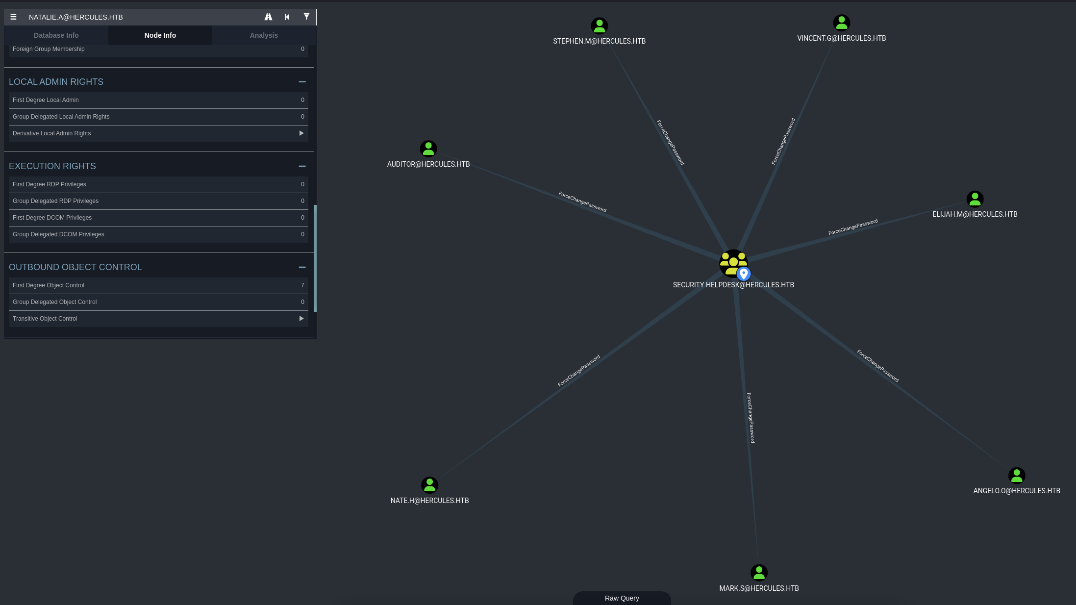Image resolution: width=1076 pixels, height=605 pixels.
Task: Collapse the OUTBOUND OBJECT CONTROL section
Action: [x=302, y=267]
